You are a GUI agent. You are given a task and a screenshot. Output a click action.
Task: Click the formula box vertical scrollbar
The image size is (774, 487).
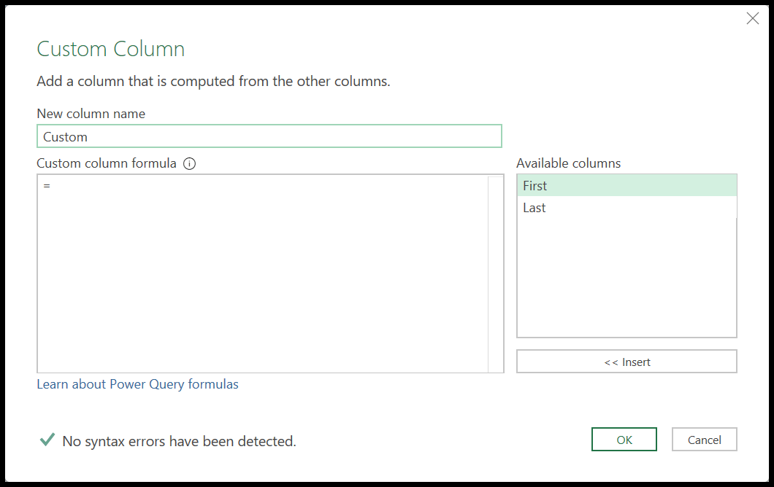coord(495,273)
